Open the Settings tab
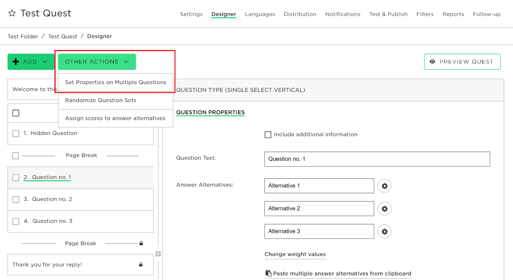This screenshot has width=513, height=280. click(191, 14)
